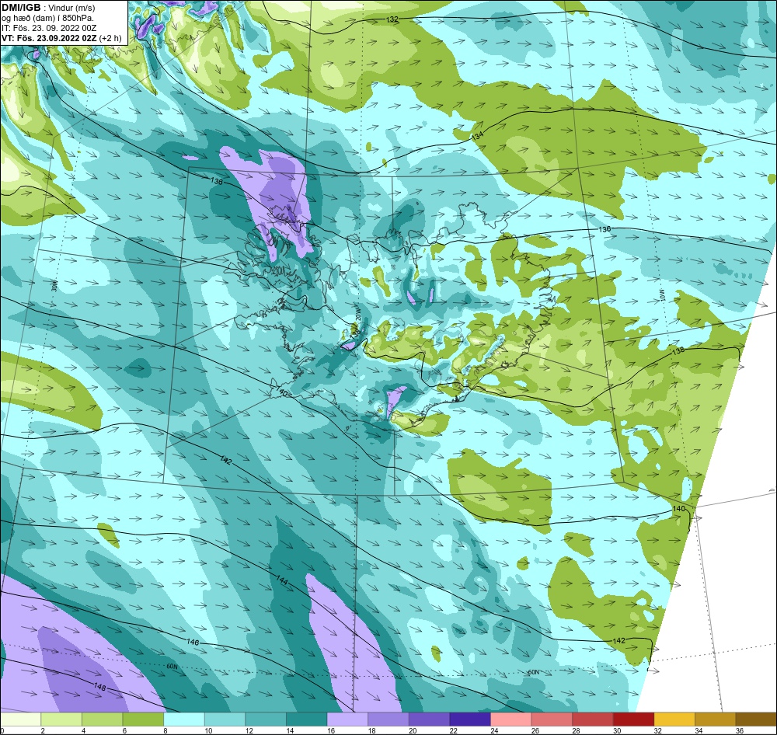Select the 20–22 m/s violet legend swatch

[x=429, y=719]
